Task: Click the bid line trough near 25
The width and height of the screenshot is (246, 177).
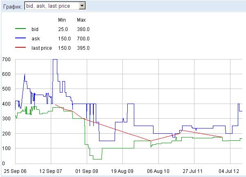Action: (x=97, y=159)
